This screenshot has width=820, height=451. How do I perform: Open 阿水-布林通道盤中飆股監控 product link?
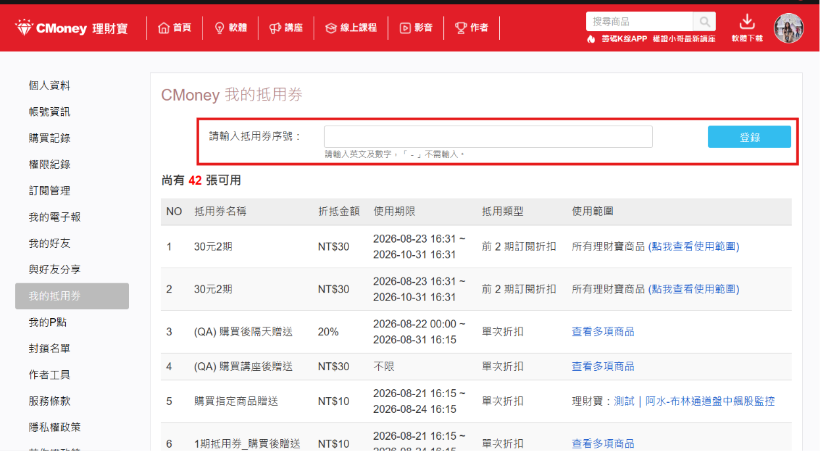pyautogui.click(x=710, y=401)
